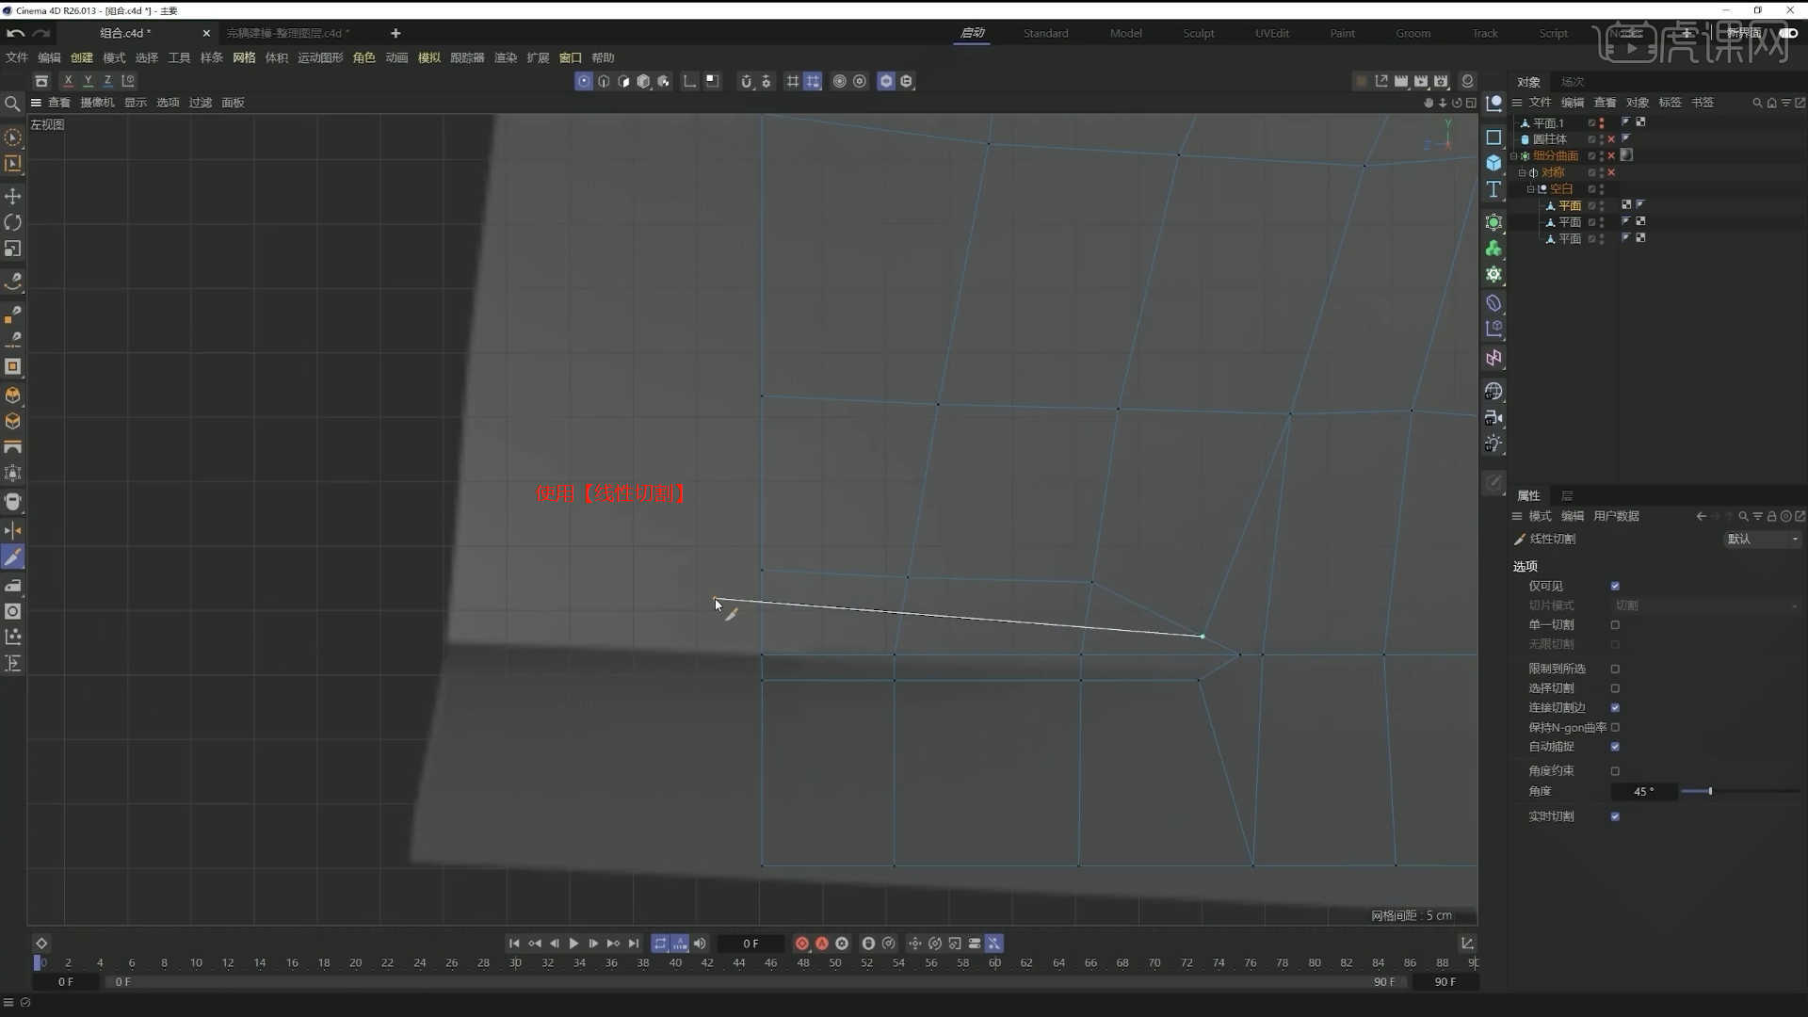Enable the 选择切割 checkbox
The height and width of the screenshot is (1017, 1808).
(x=1615, y=688)
